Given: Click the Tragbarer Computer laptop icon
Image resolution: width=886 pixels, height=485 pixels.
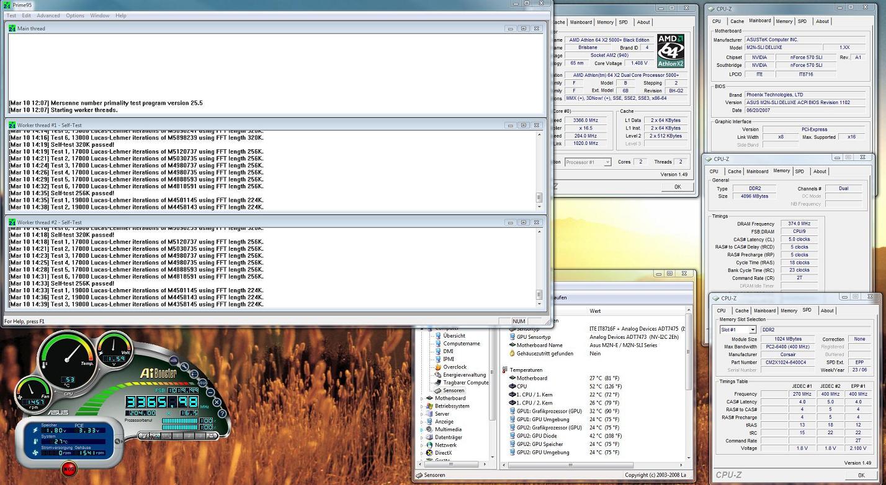Looking at the screenshot, I should (x=438, y=383).
